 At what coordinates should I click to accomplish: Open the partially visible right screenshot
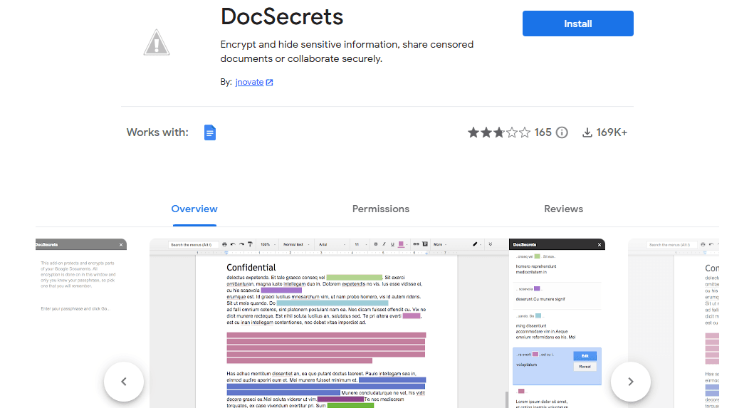click(674, 323)
